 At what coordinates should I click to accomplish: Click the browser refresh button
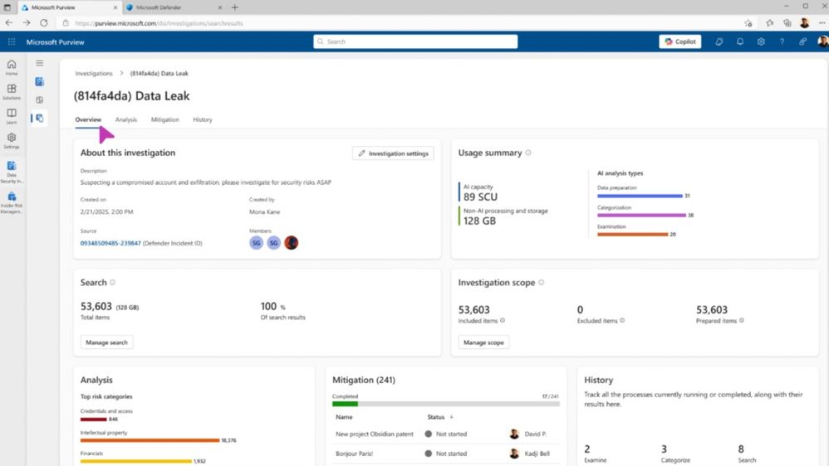click(x=44, y=23)
